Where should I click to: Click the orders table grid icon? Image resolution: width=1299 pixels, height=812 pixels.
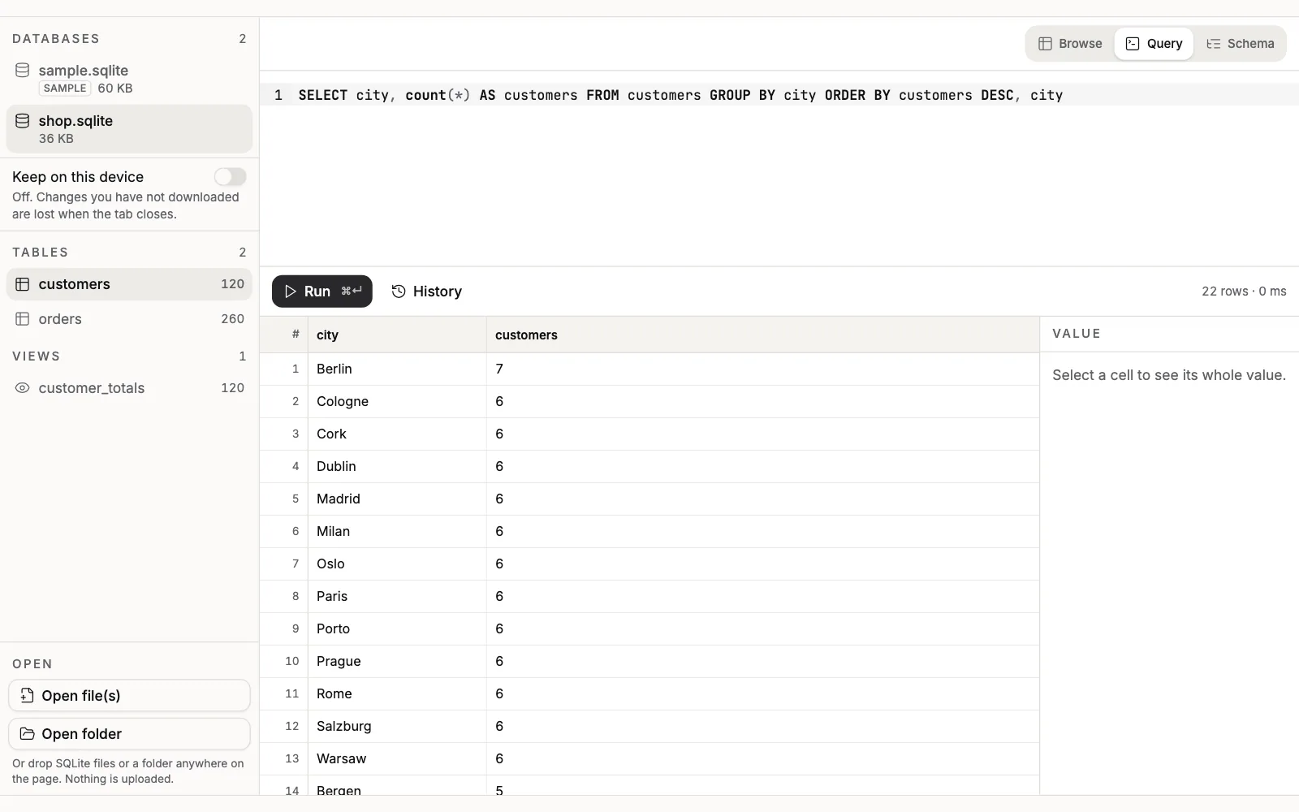tap(23, 319)
